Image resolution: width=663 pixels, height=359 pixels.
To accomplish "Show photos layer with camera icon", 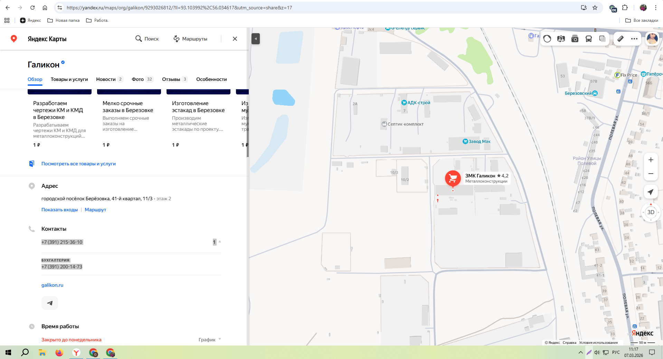I will click(575, 39).
